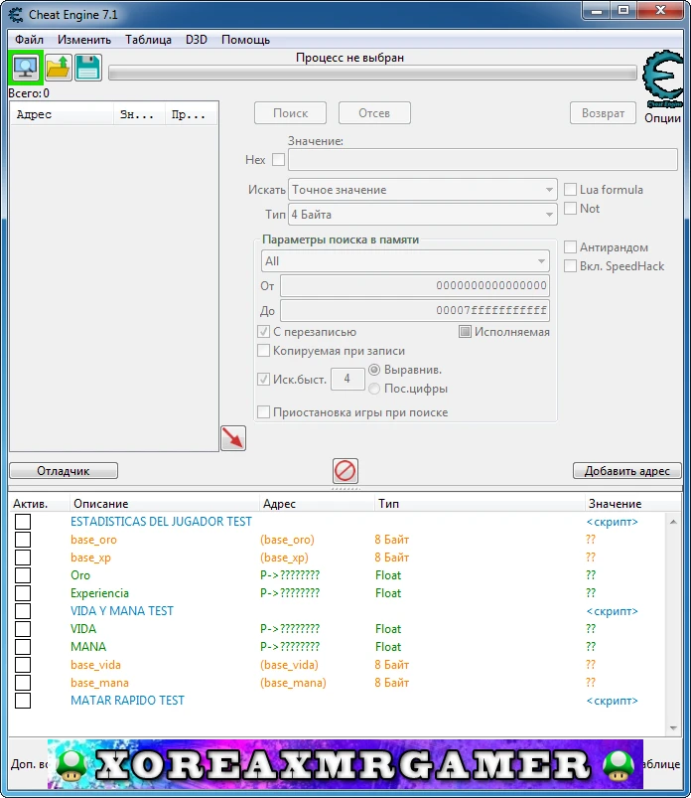This screenshot has width=691, height=798.
Task: Toggle the Исполняемая checkbox
Action: click(x=465, y=332)
